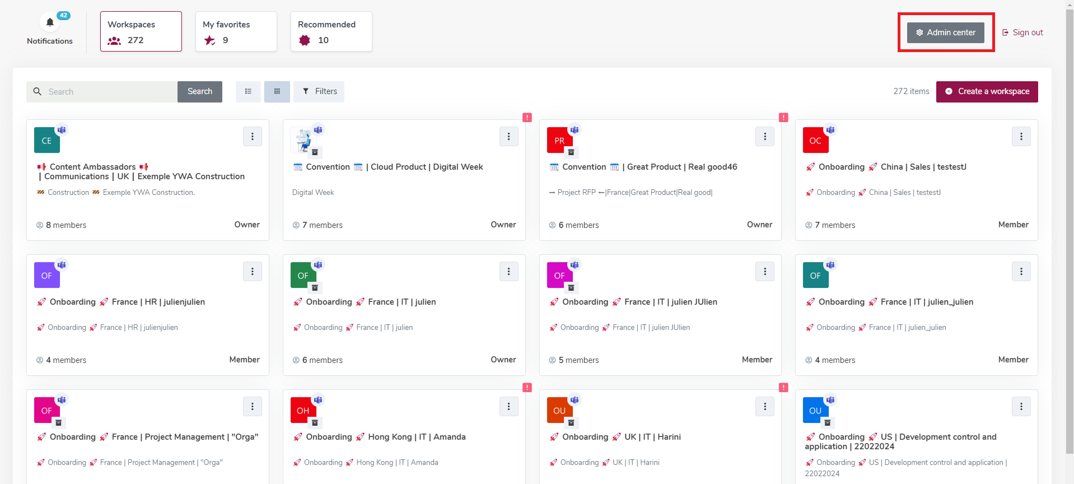Viewport: 1074px width, 484px height.
Task: Open options menu for Convention Great Product card
Action: click(x=765, y=136)
